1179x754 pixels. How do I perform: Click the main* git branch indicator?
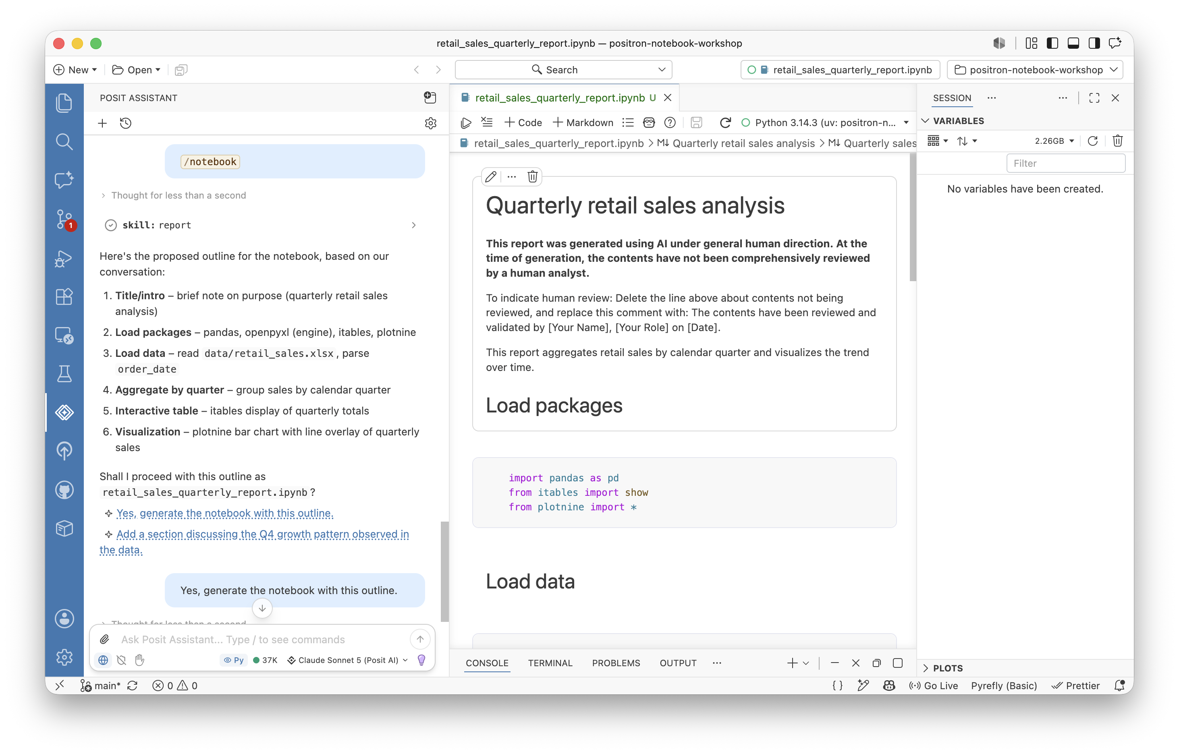(x=101, y=686)
